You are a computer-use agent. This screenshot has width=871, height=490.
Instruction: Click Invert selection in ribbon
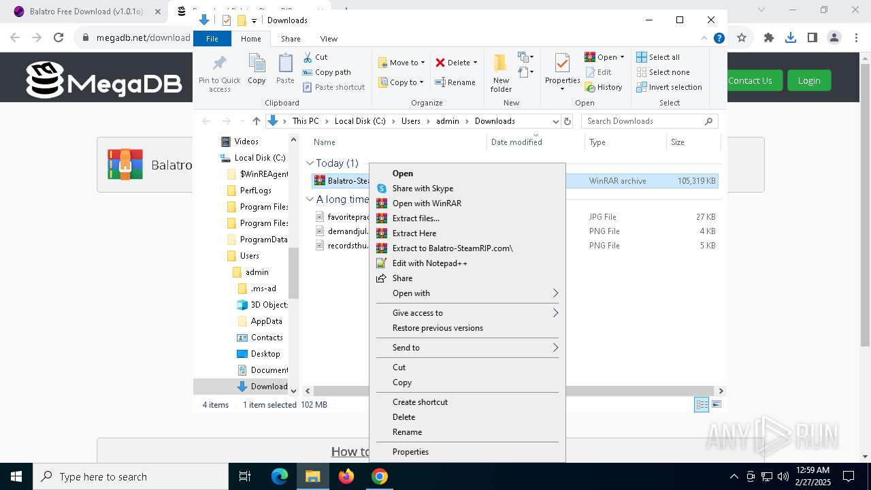point(669,87)
